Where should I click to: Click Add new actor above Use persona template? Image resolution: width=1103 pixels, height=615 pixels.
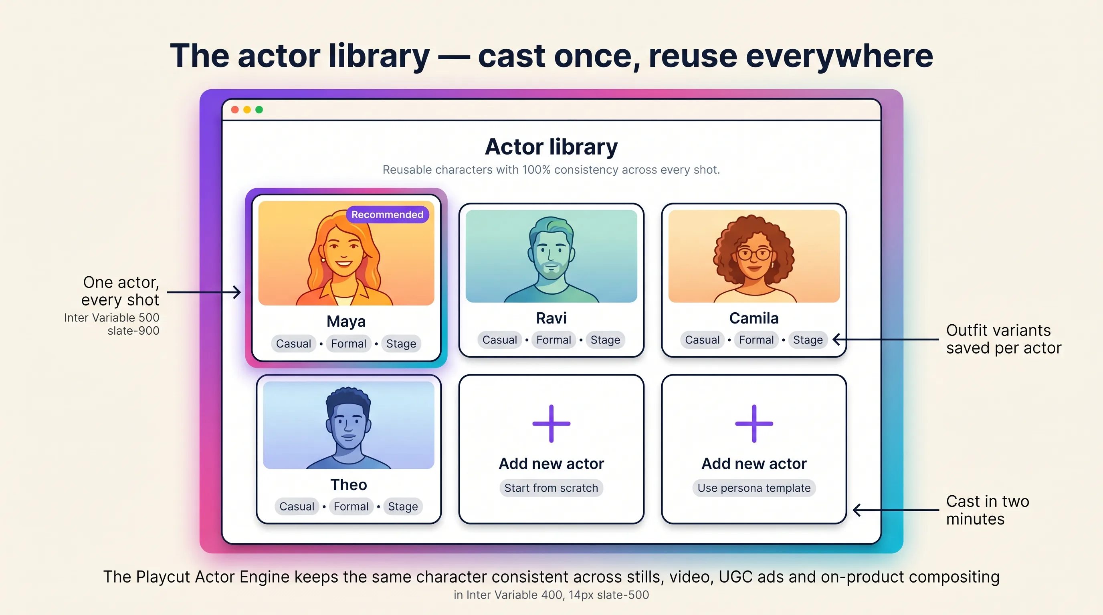[x=754, y=464]
